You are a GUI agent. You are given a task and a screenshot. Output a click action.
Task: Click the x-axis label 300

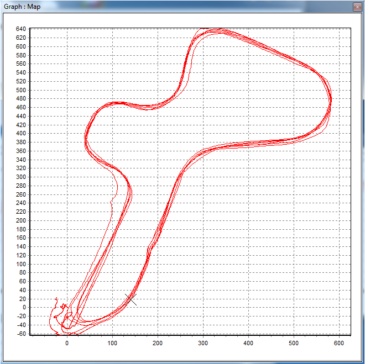[x=203, y=343]
